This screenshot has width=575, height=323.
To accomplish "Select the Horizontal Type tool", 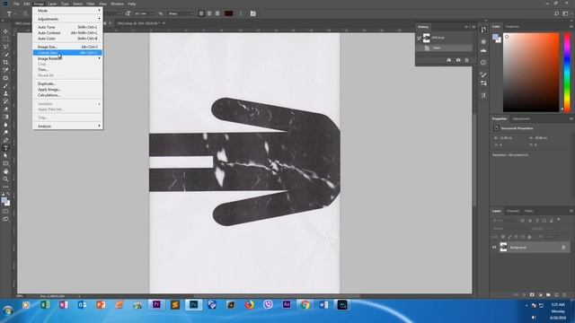I will click(5, 148).
